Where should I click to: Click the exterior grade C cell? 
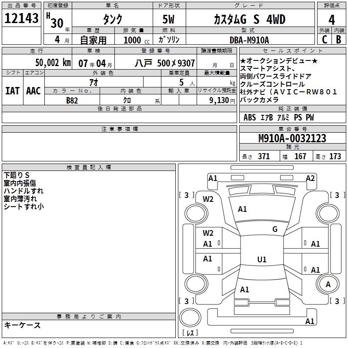(324, 39)
